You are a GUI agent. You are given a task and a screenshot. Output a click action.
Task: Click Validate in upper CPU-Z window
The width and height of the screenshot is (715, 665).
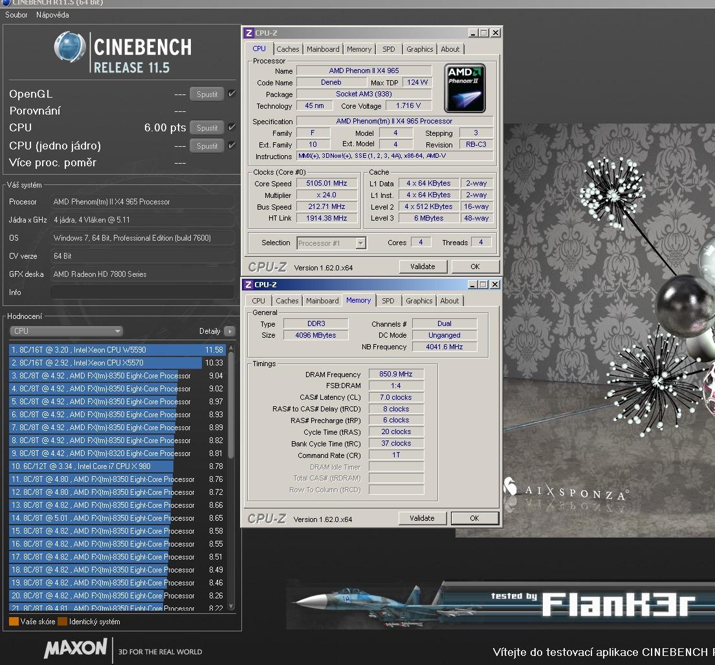click(x=423, y=267)
